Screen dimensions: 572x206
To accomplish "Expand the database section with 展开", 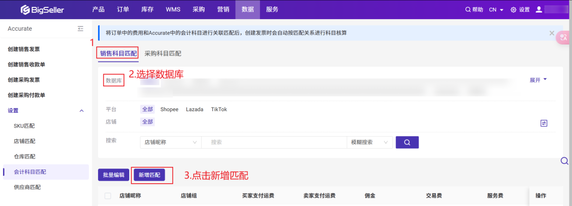I will point(538,80).
